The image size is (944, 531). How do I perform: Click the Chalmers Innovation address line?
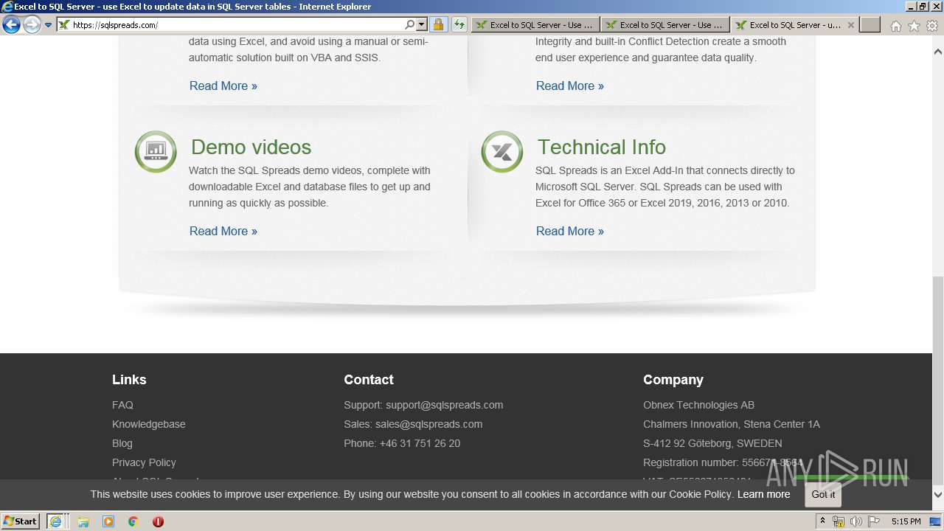click(x=732, y=424)
